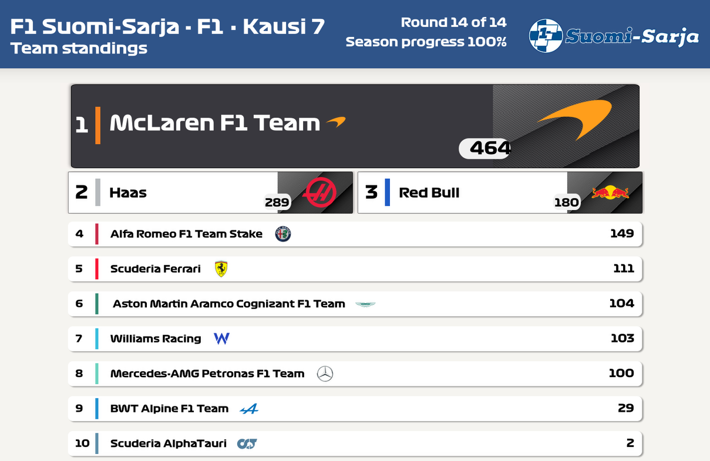The image size is (710, 461).
Task: Click the Mercedes three-pointed star icon
Action: (x=325, y=374)
